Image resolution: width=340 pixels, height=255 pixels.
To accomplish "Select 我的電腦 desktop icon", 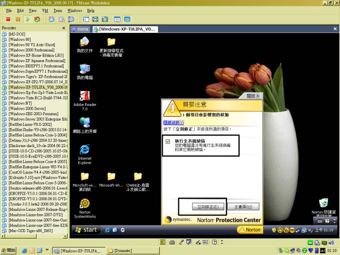I will [85, 72].
